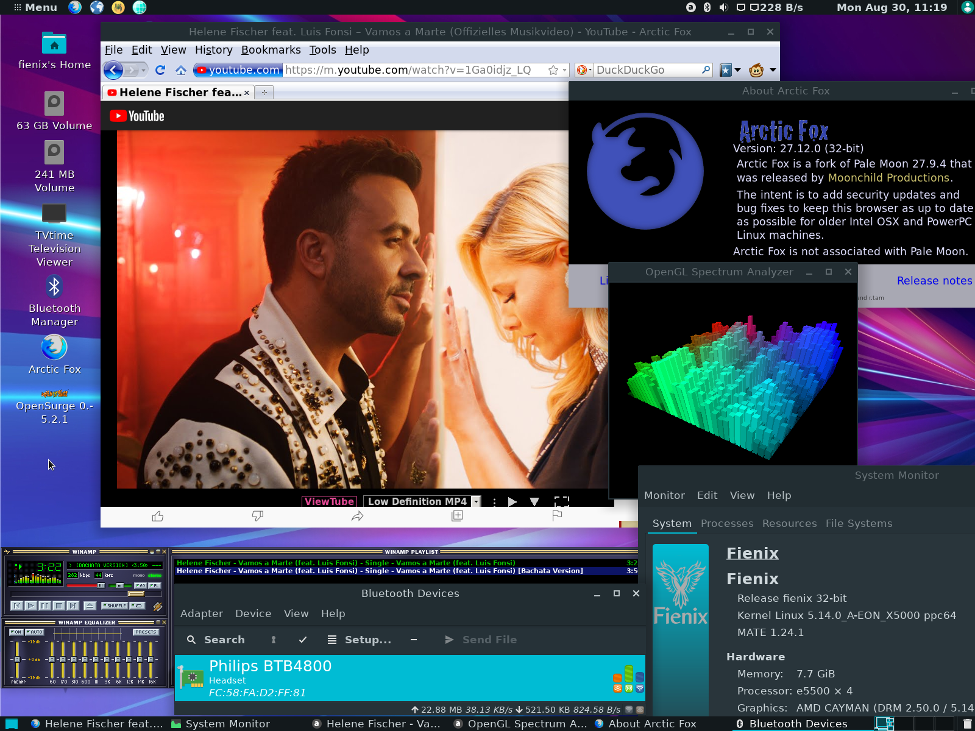Dislike the YouTube video with thumbs down
Screen dimensions: 975x731
tap(258, 517)
